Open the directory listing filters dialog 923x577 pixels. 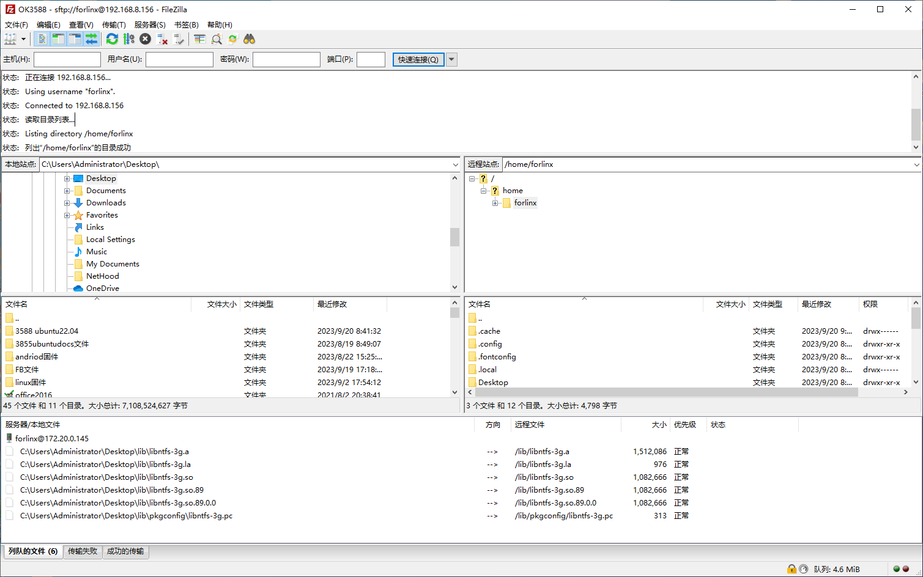tap(199, 39)
